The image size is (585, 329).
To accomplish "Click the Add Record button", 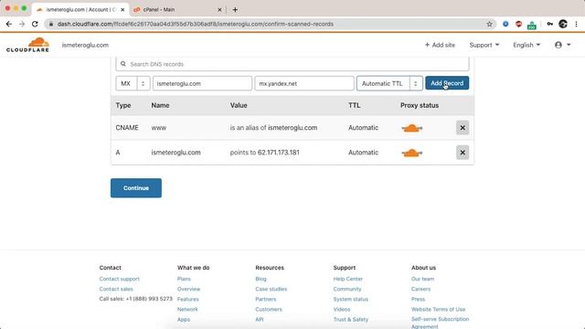I will (447, 83).
